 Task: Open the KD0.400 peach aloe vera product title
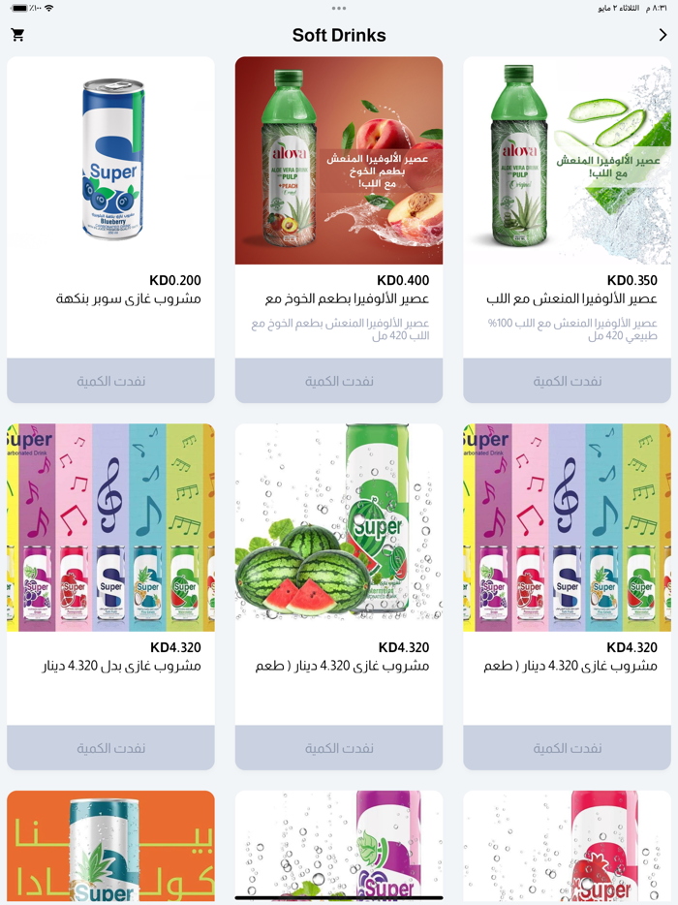point(347,299)
